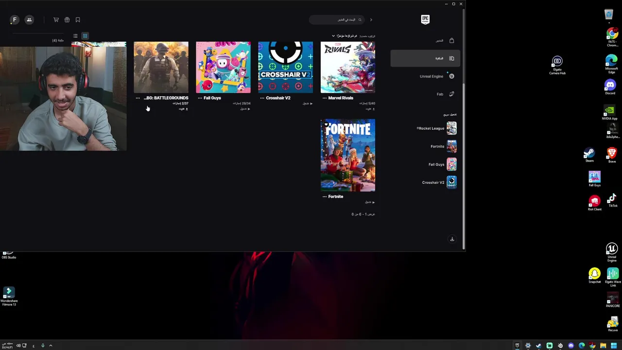
Task: Open File Explorer from the taskbar
Action: [603, 346]
